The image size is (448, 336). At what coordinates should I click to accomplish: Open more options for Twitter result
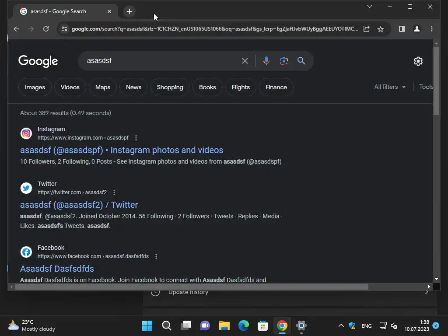coord(114,192)
